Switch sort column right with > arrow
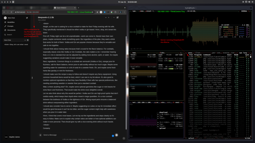The image size is (255, 143). (249, 53)
